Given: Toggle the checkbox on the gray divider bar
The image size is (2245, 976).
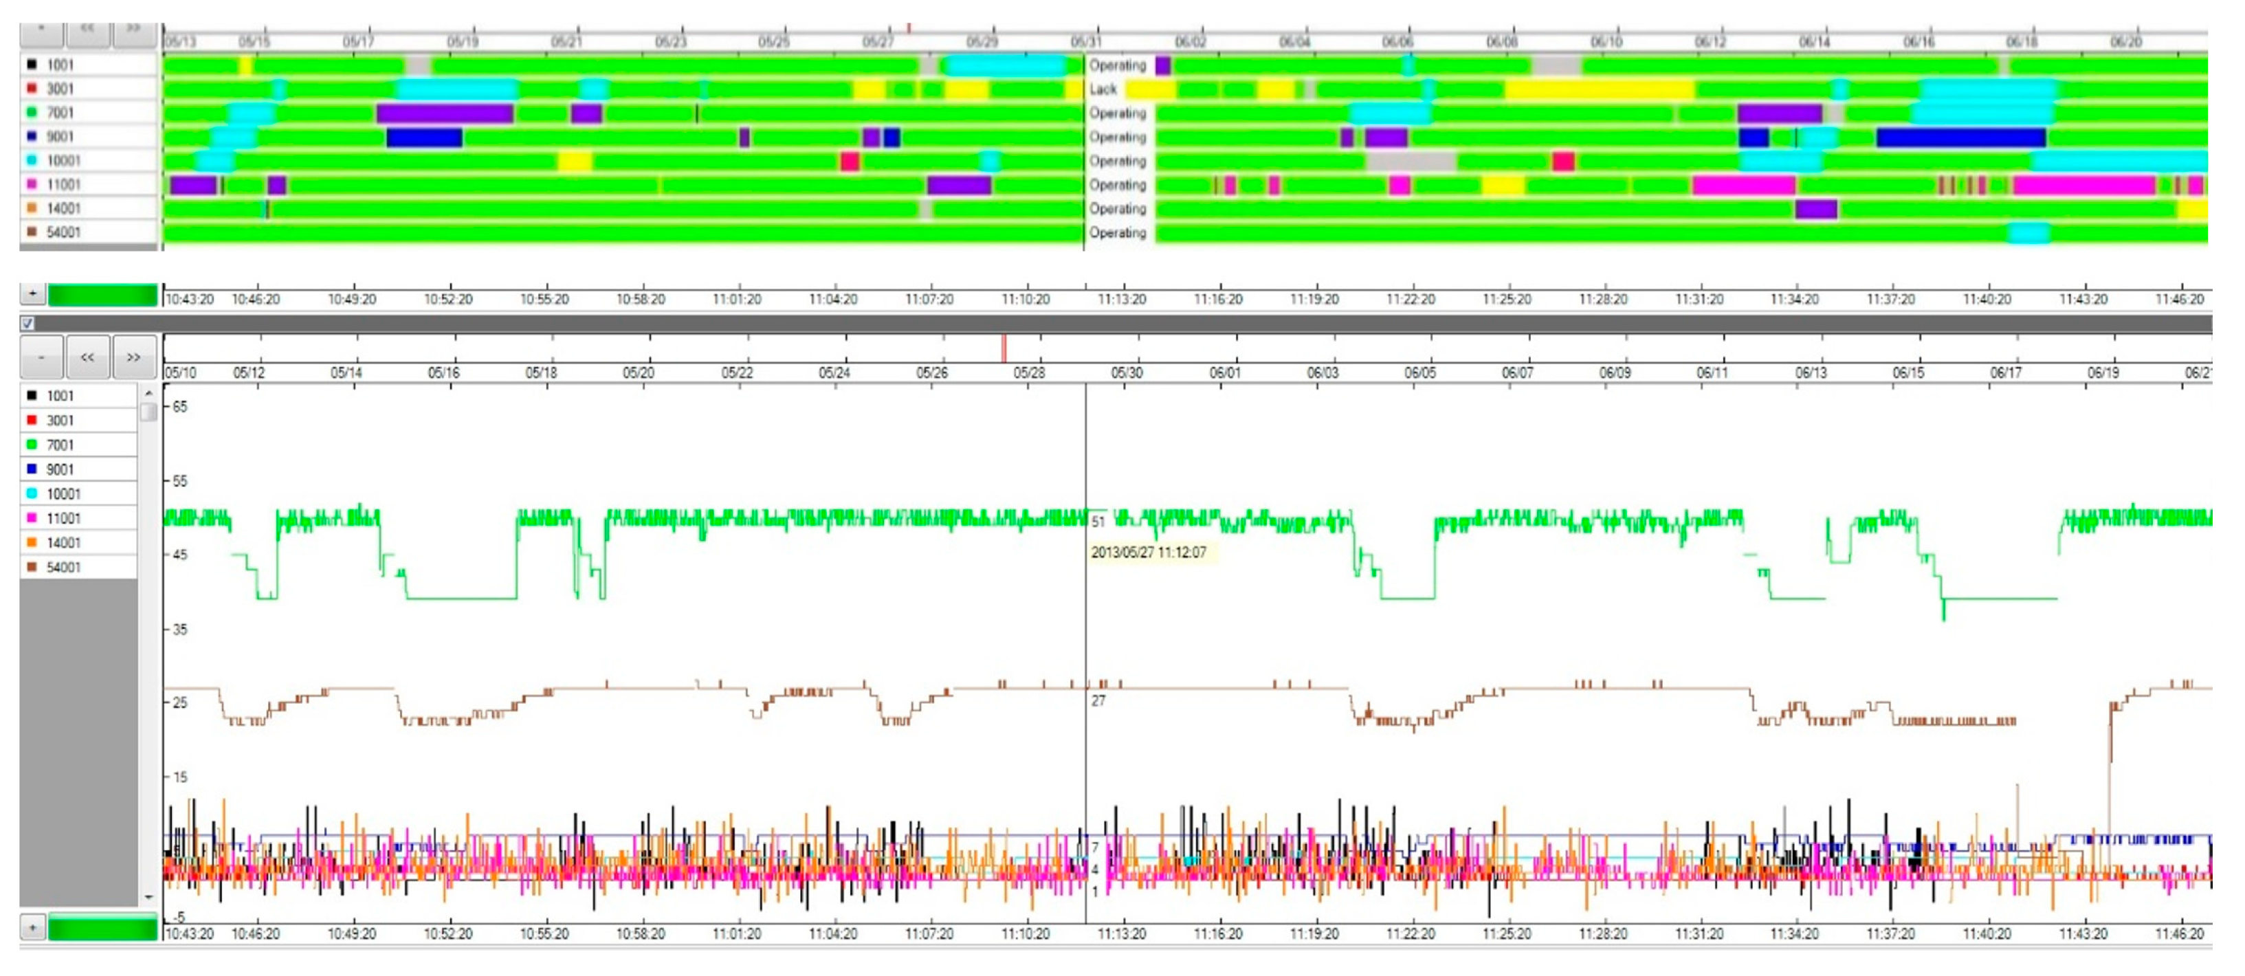Looking at the screenshot, I should [28, 323].
